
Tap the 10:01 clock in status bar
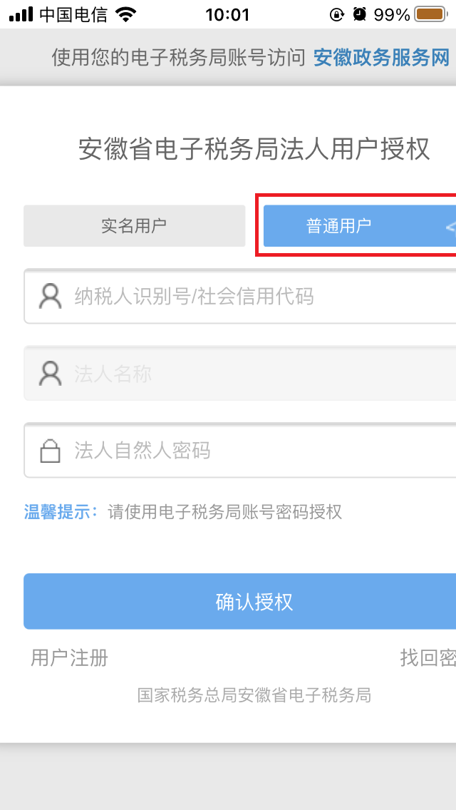(227, 14)
